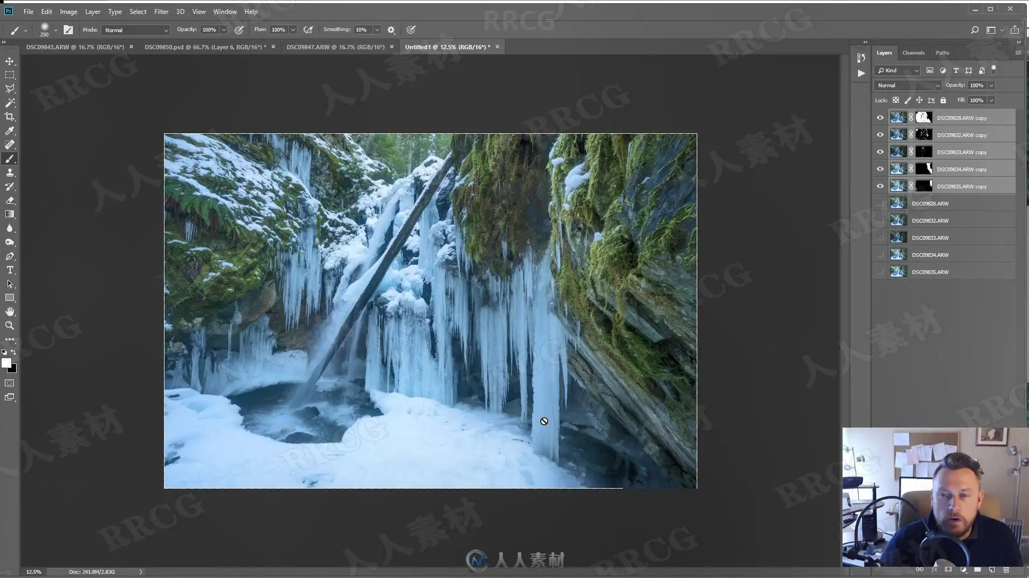The width and height of the screenshot is (1029, 578).
Task: Switch to DSC09847.ARW document tab
Action: [x=335, y=47]
